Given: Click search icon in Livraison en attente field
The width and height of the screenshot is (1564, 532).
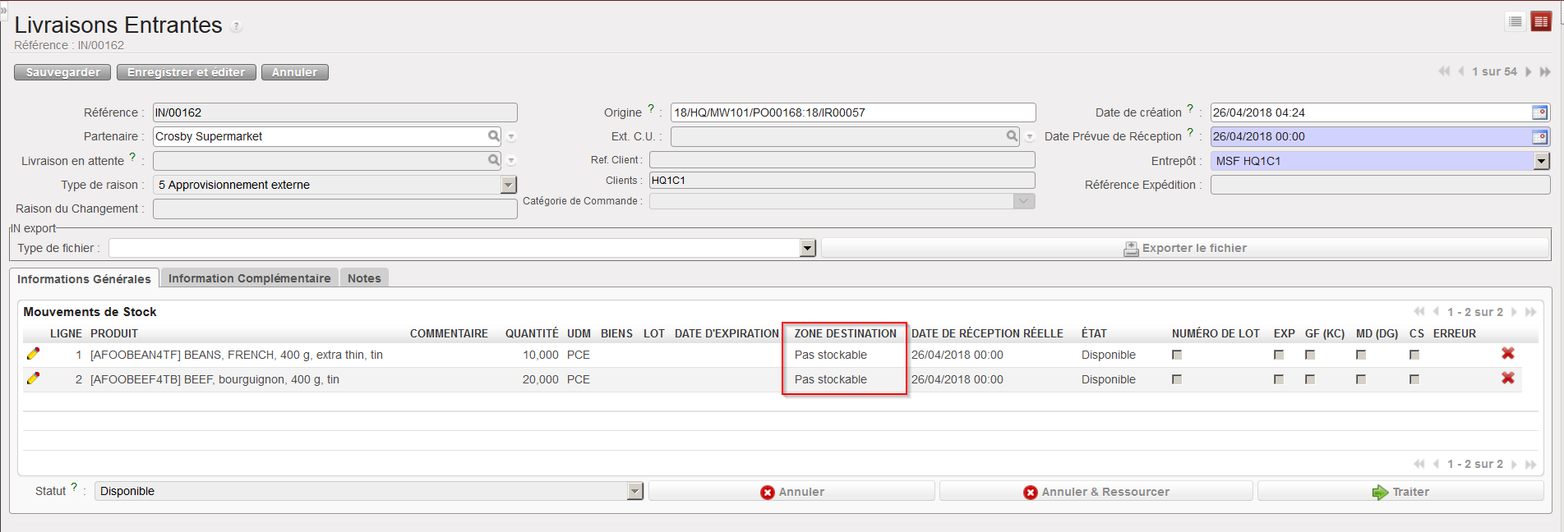Looking at the screenshot, I should click(493, 160).
